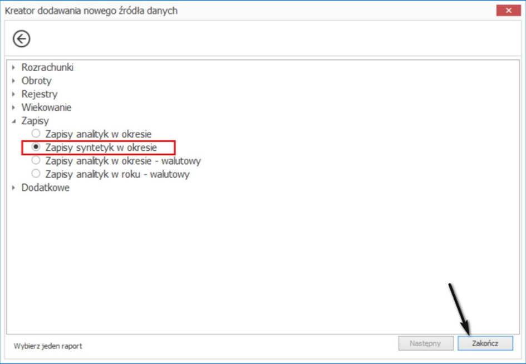The height and width of the screenshot is (364, 526).
Task: Select the Rejestry category label
Action: [40, 94]
